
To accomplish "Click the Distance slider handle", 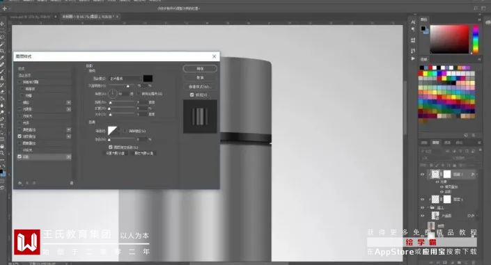I will tap(110, 103).
